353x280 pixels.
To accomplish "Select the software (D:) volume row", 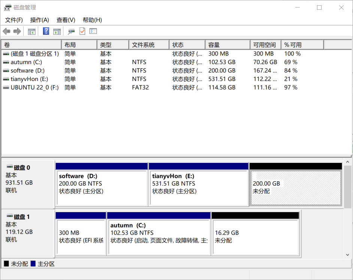I will click(x=176, y=71).
